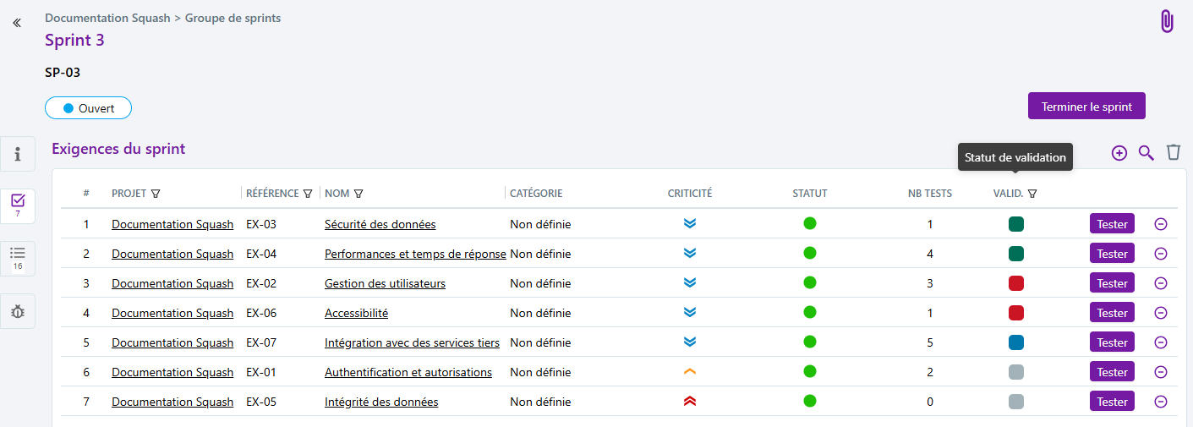Open Sécurité des données requirement link
Image resolution: width=1193 pixels, height=427 pixels.
tap(380, 224)
